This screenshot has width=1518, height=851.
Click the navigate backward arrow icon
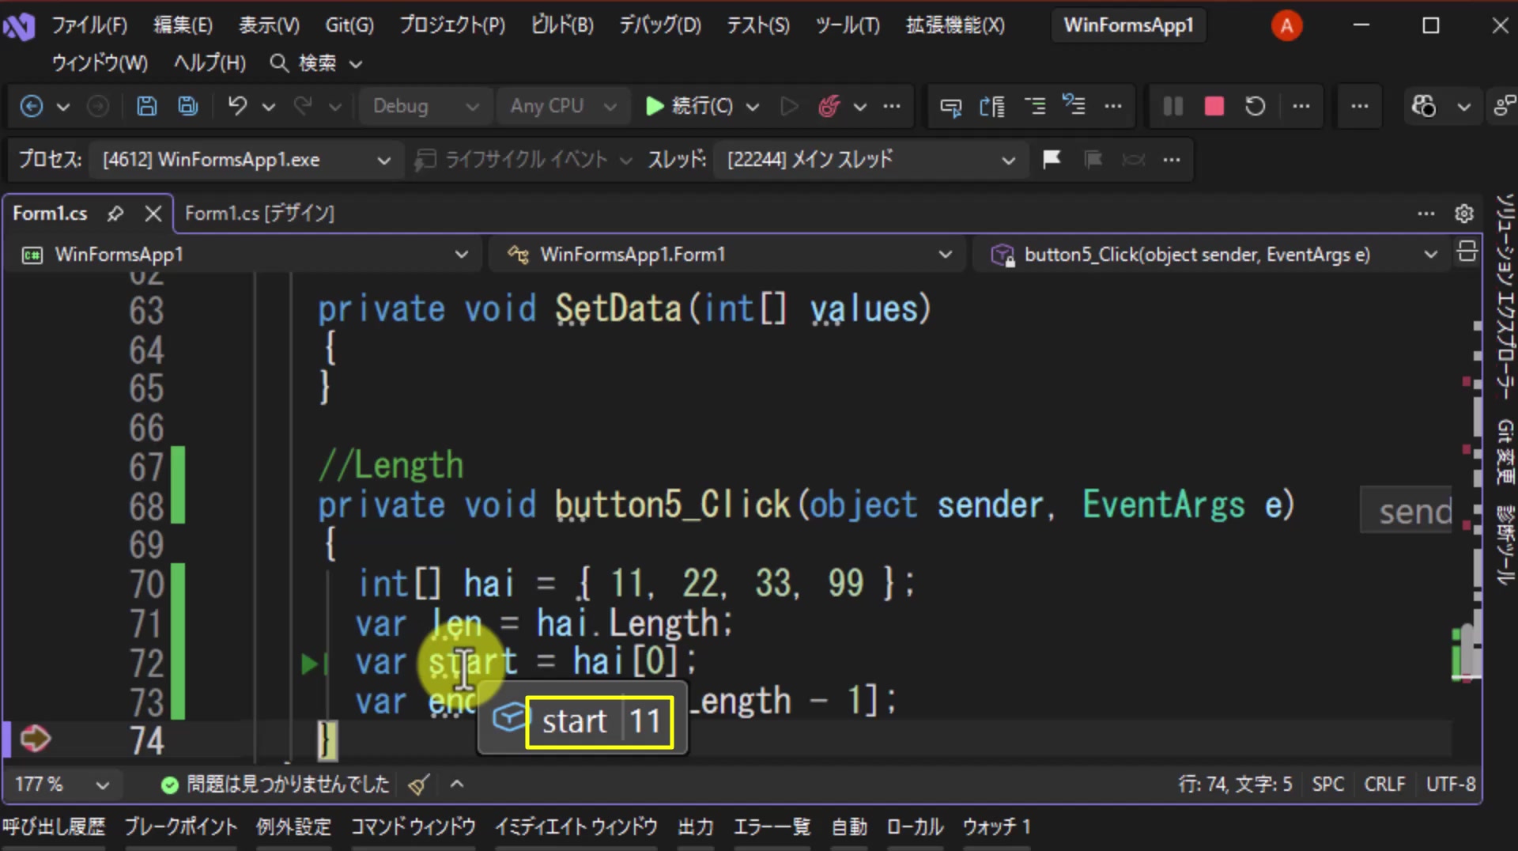coord(32,106)
